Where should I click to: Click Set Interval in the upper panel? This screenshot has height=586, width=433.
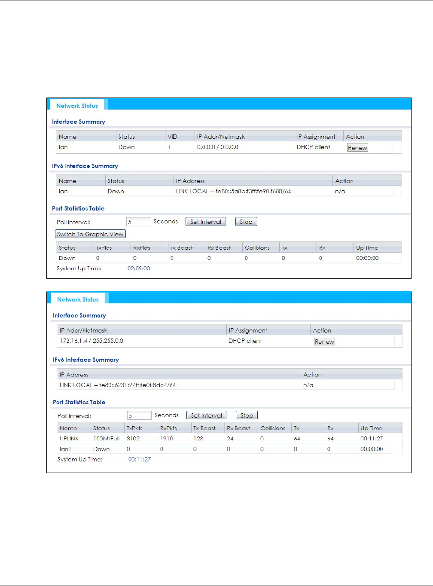206,222
